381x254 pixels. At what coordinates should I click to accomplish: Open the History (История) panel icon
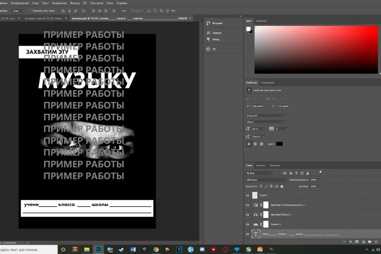208,23
